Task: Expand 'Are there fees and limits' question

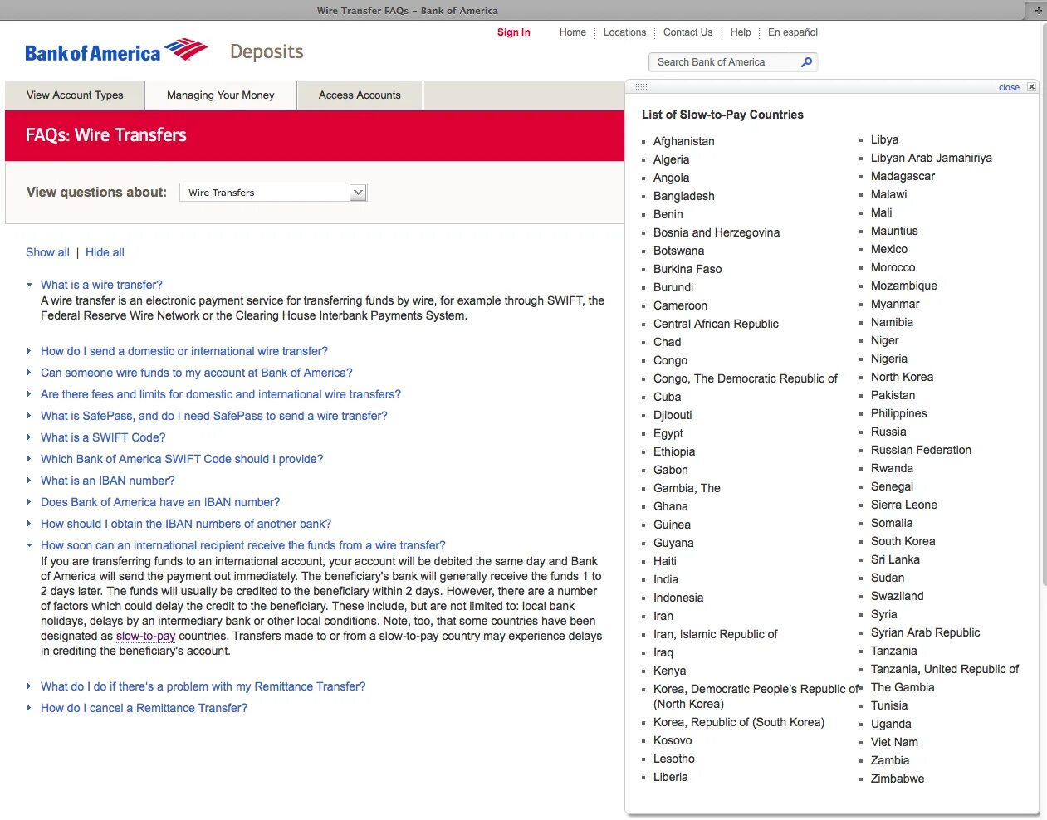Action: (221, 394)
